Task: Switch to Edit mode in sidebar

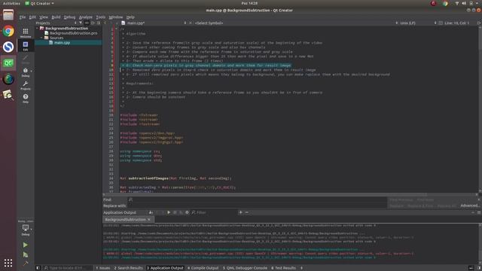Action: [26, 46]
